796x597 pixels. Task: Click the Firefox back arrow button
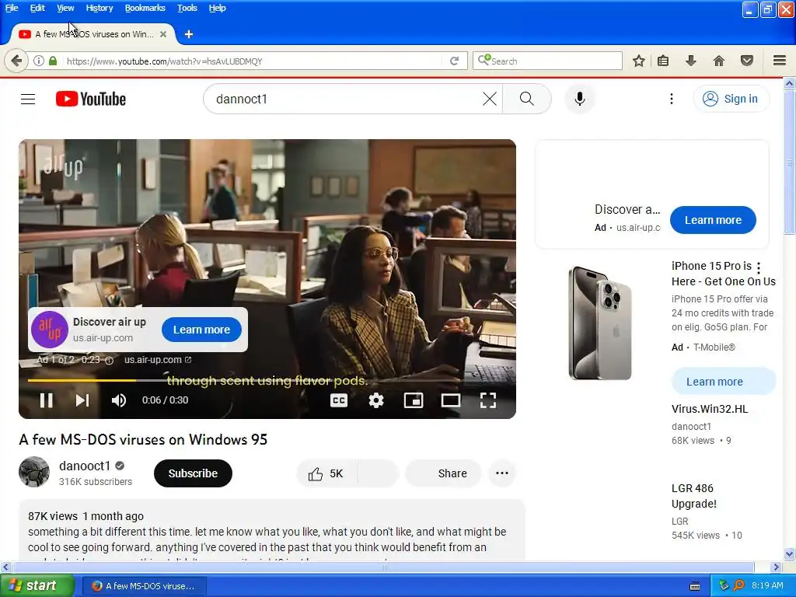coord(16,61)
